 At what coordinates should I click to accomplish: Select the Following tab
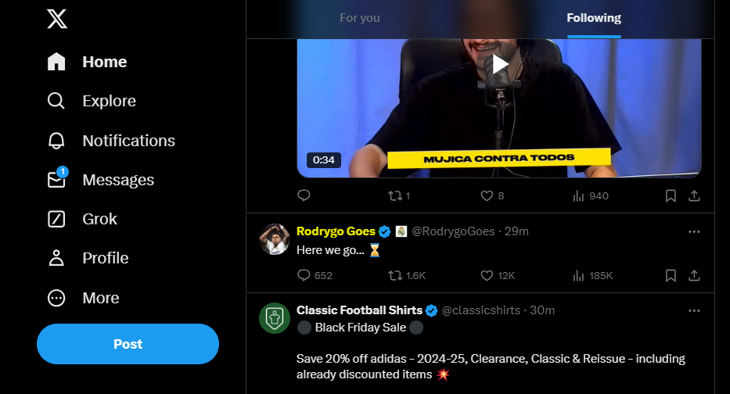[594, 18]
